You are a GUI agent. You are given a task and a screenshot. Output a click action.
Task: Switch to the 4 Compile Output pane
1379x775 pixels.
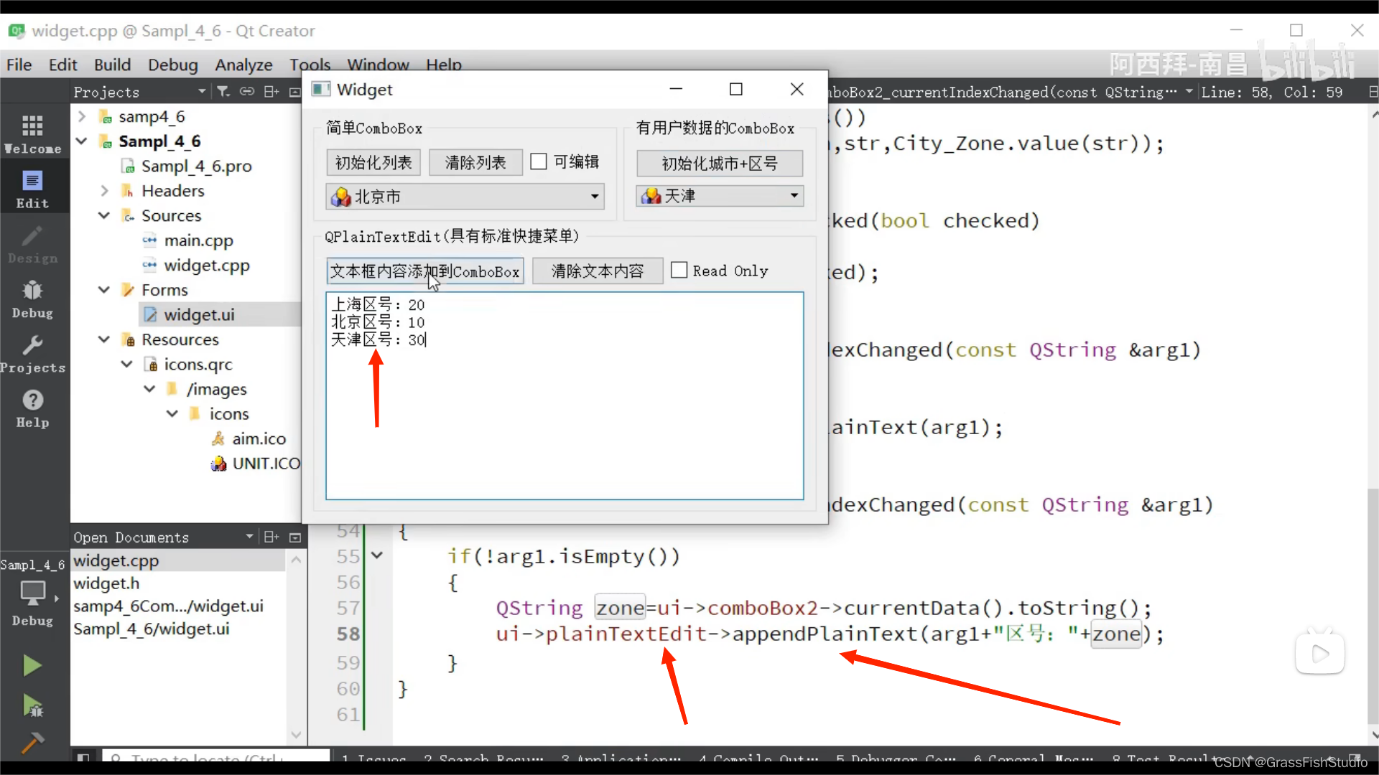pyautogui.click(x=758, y=761)
